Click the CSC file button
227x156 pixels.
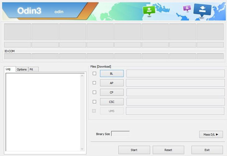[x=112, y=102]
